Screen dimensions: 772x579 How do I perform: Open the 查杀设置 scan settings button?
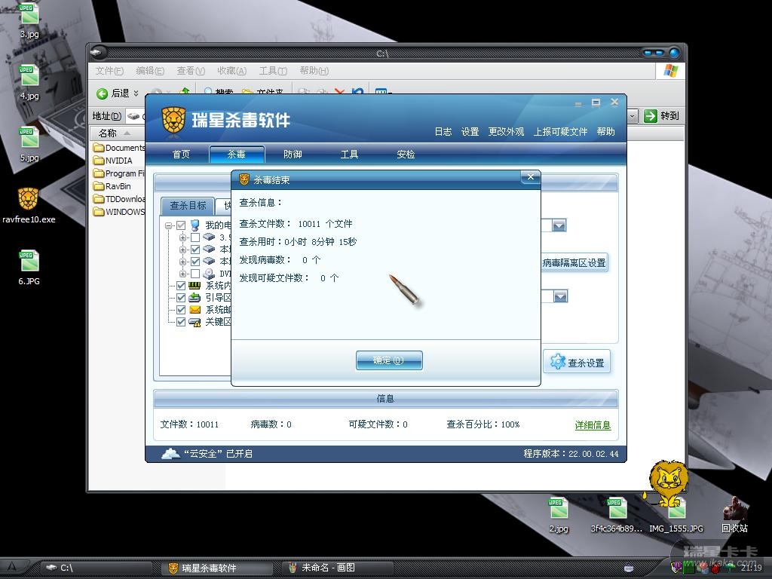click(x=577, y=363)
